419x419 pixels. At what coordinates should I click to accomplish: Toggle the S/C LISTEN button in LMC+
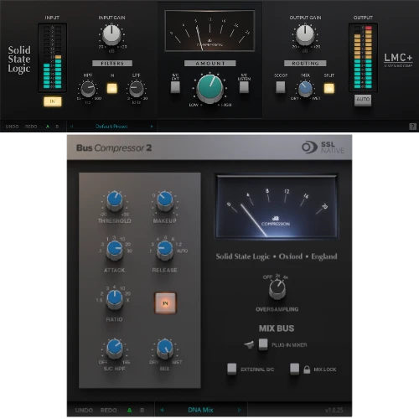tap(244, 87)
